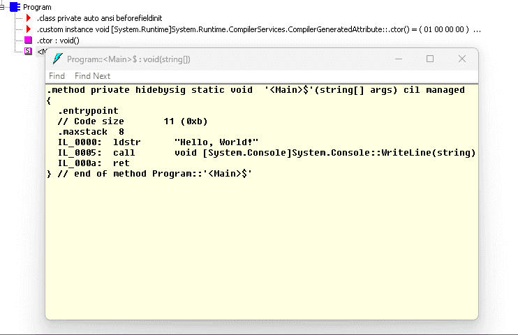Screen dimensions: 518x335
Task: Click the IL_0000 ldstr "Hello, World!" line
Action: 158,142
